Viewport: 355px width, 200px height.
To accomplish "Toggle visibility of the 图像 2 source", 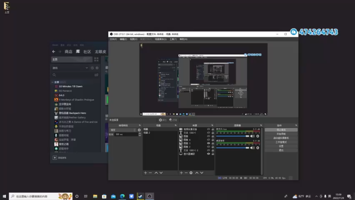I will point(209,147).
